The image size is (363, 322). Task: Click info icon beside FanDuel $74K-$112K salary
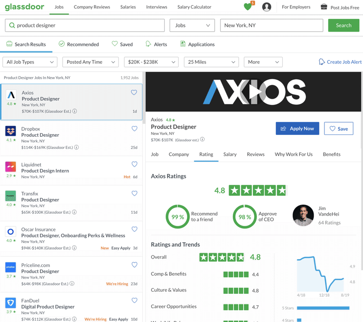click(74, 319)
